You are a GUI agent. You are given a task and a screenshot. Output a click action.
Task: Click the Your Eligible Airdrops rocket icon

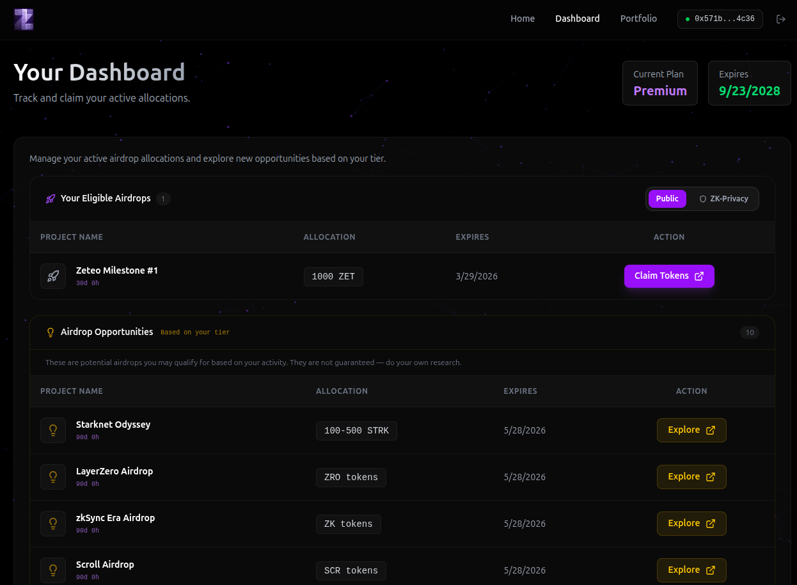[51, 199]
